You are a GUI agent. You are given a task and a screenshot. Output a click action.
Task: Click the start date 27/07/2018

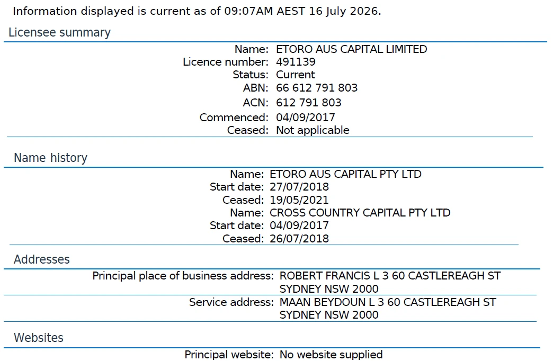[x=299, y=187]
